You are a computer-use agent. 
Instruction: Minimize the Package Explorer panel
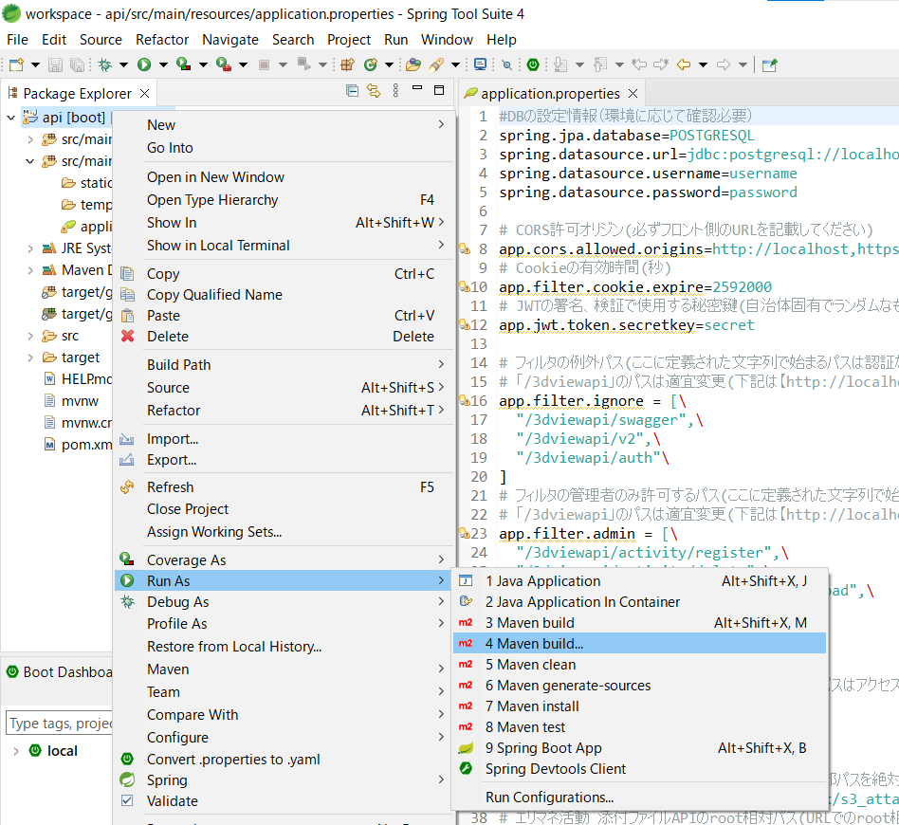417,88
